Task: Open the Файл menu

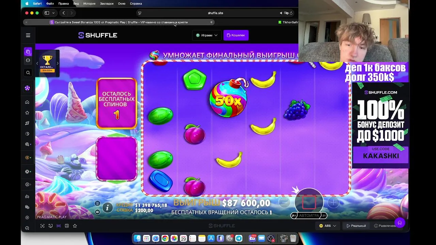Action: [50, 3]
